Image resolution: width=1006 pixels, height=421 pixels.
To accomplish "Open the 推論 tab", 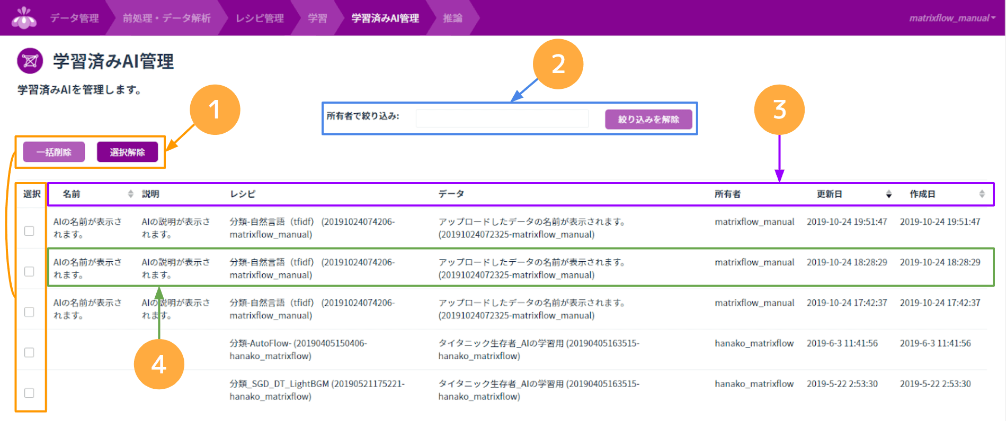I will 452,18.
